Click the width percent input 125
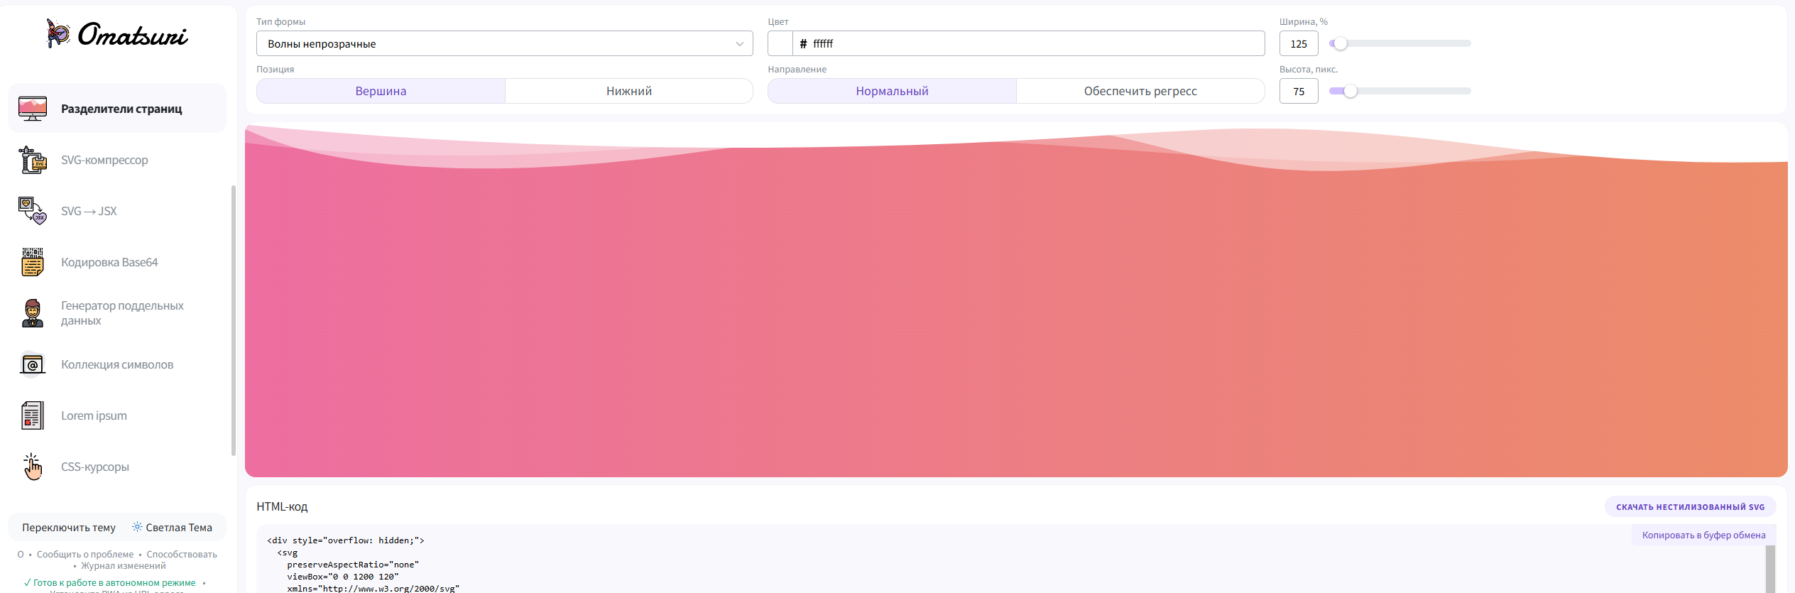 coord(1299,43)
